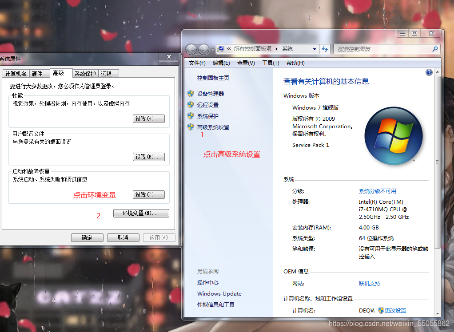This screenshot has height=332, width=454.
Task: Open help via the blue question mark icon
Action: pos(429,72)
